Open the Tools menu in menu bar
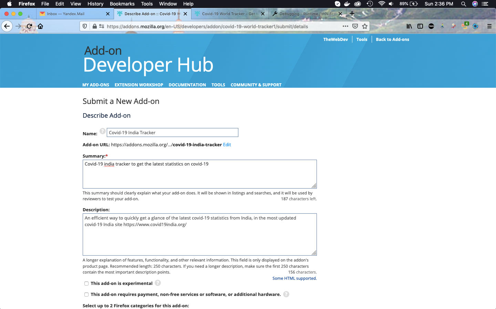 coord(147,4)
